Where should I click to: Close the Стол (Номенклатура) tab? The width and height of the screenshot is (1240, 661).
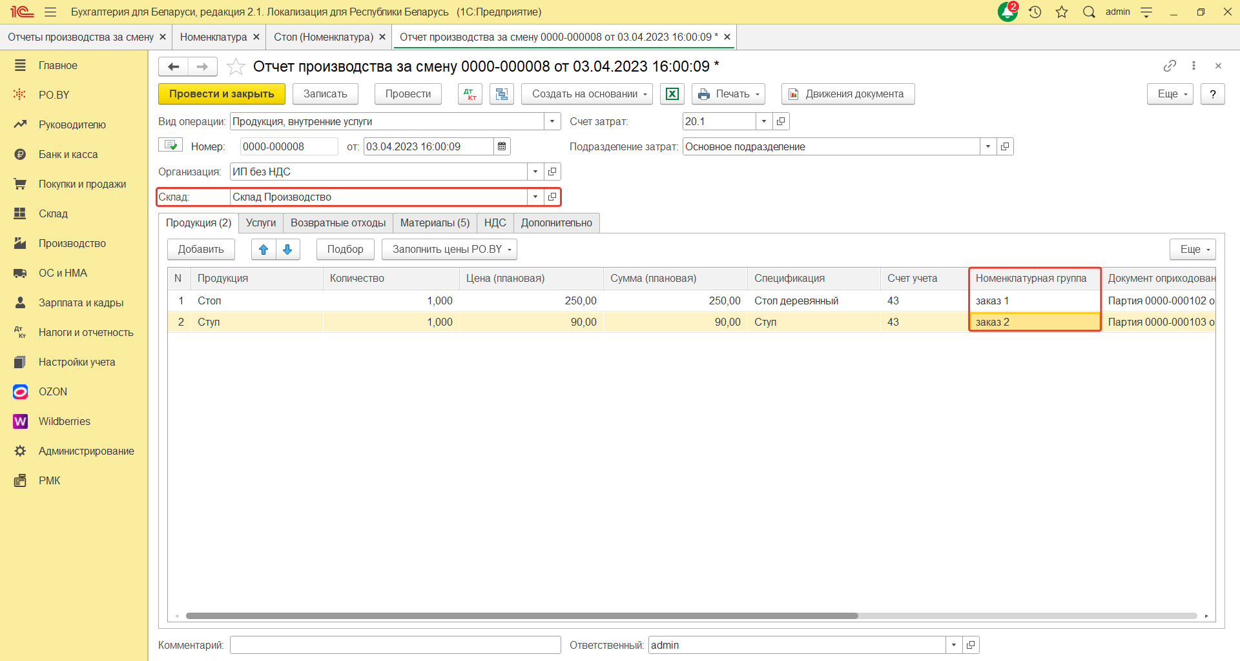point(382,37)
